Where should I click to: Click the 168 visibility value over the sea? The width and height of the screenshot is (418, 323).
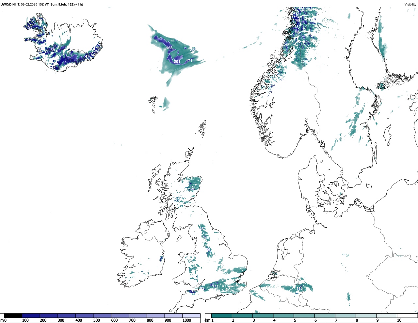[169, 48]
